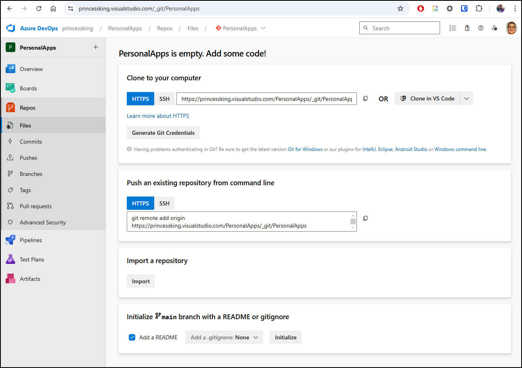Open the Add a .gitignore dropdown
522x368 pixels.
[x=224, y=337]
